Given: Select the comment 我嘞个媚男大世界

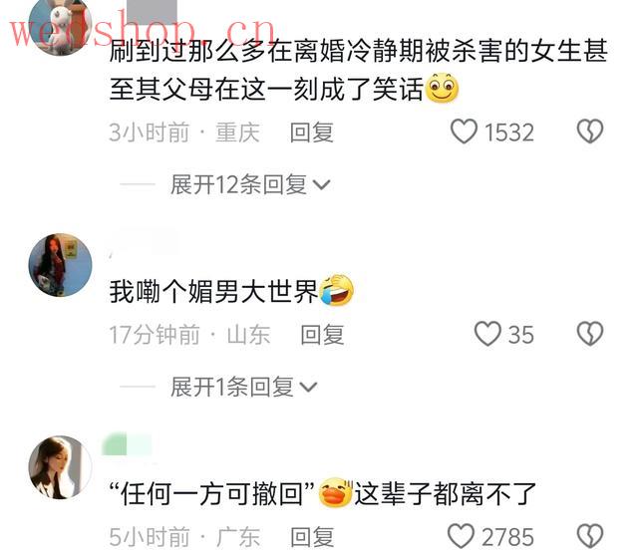Looking at the screenshot, I should coord(231,291).
